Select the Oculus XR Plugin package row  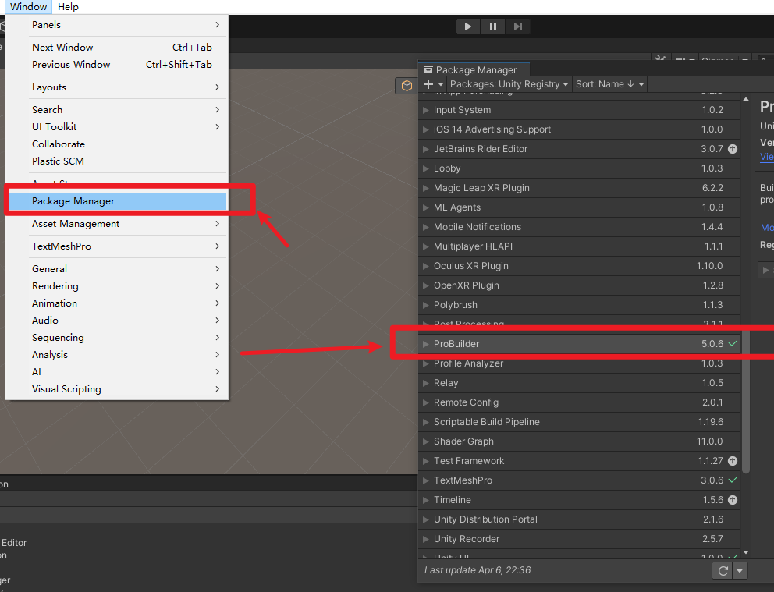coord(579,266)
